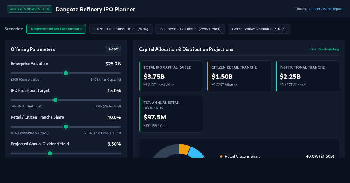
Task: Click the 40.0% retail tranche share value
Action: click(x=114, y=117)
